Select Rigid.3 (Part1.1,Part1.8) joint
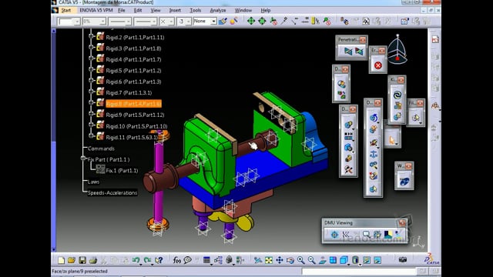 tap(133, 48)
